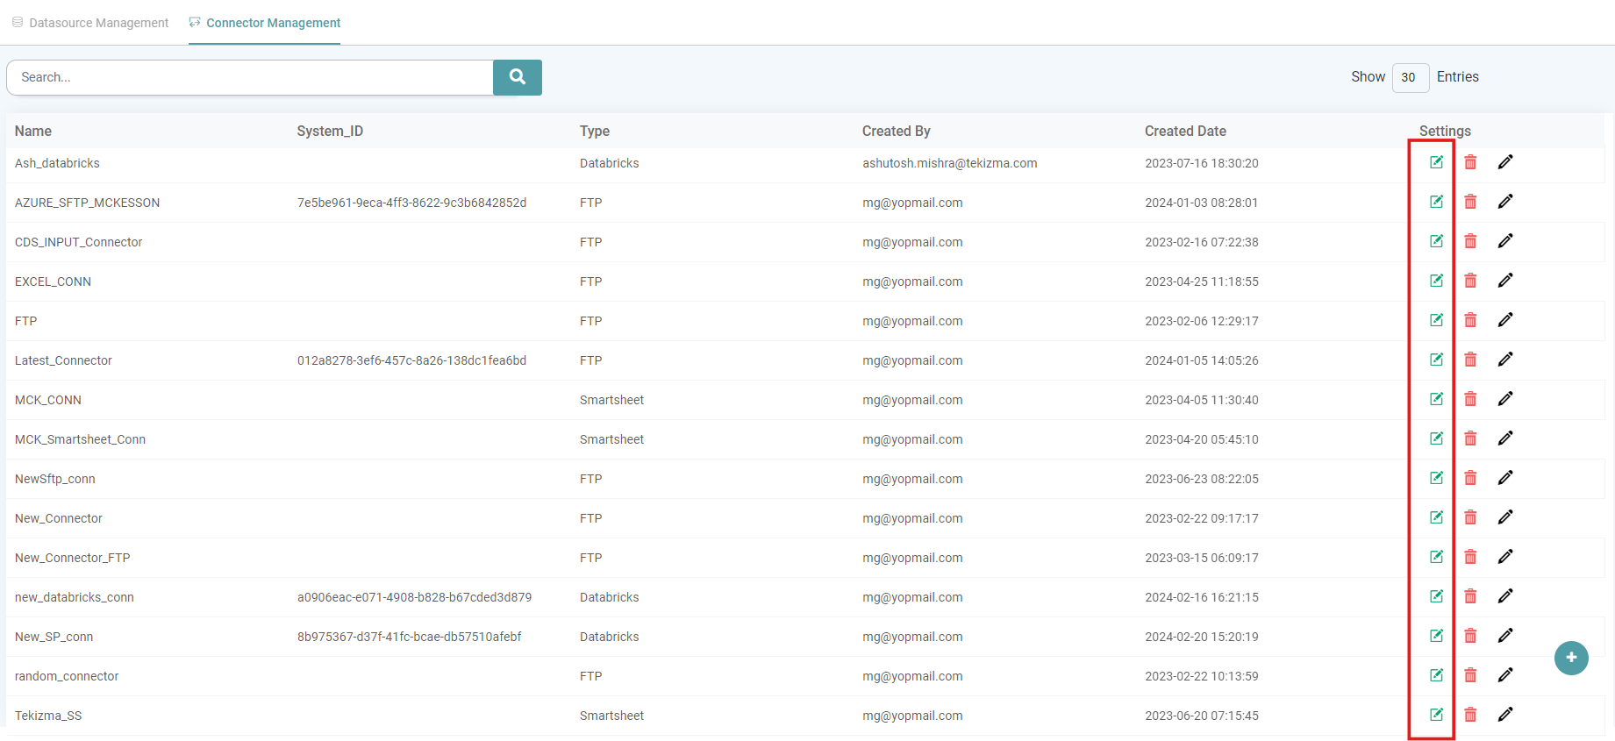Click the black pencil icon for New_SP_conn
1615x741 pixels.
tap(1505, 636)
